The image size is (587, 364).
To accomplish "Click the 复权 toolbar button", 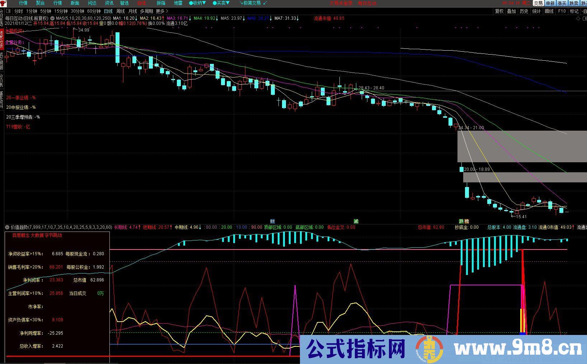I will point(499,11).
